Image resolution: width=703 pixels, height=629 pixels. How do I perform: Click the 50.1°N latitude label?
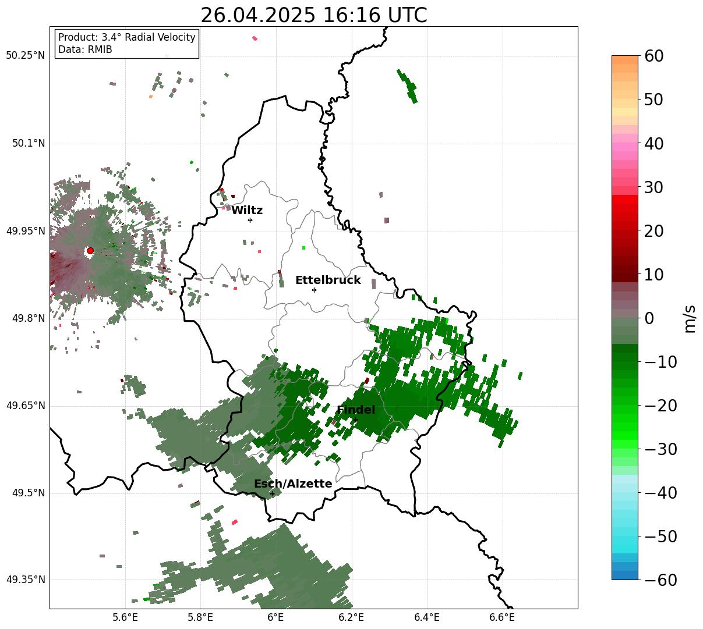(x=29, y=144)
